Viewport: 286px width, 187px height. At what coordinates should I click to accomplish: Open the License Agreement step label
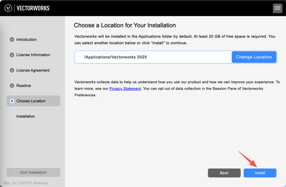pos(33,70)
